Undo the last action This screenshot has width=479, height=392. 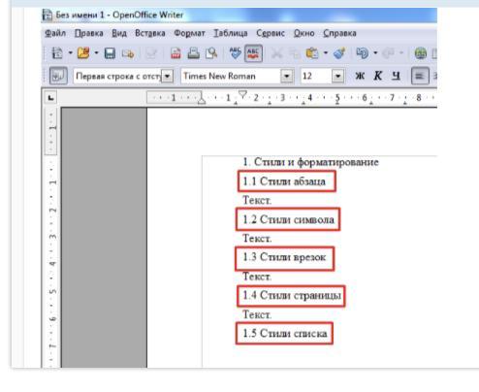point(362,53)
